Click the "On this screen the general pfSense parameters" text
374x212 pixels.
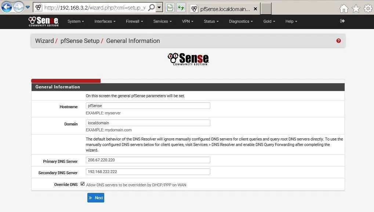tap(135, 96)
